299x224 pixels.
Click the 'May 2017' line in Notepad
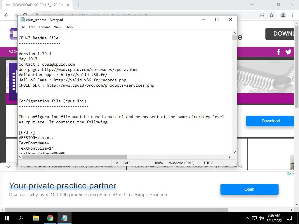click(x=28, y=59)
